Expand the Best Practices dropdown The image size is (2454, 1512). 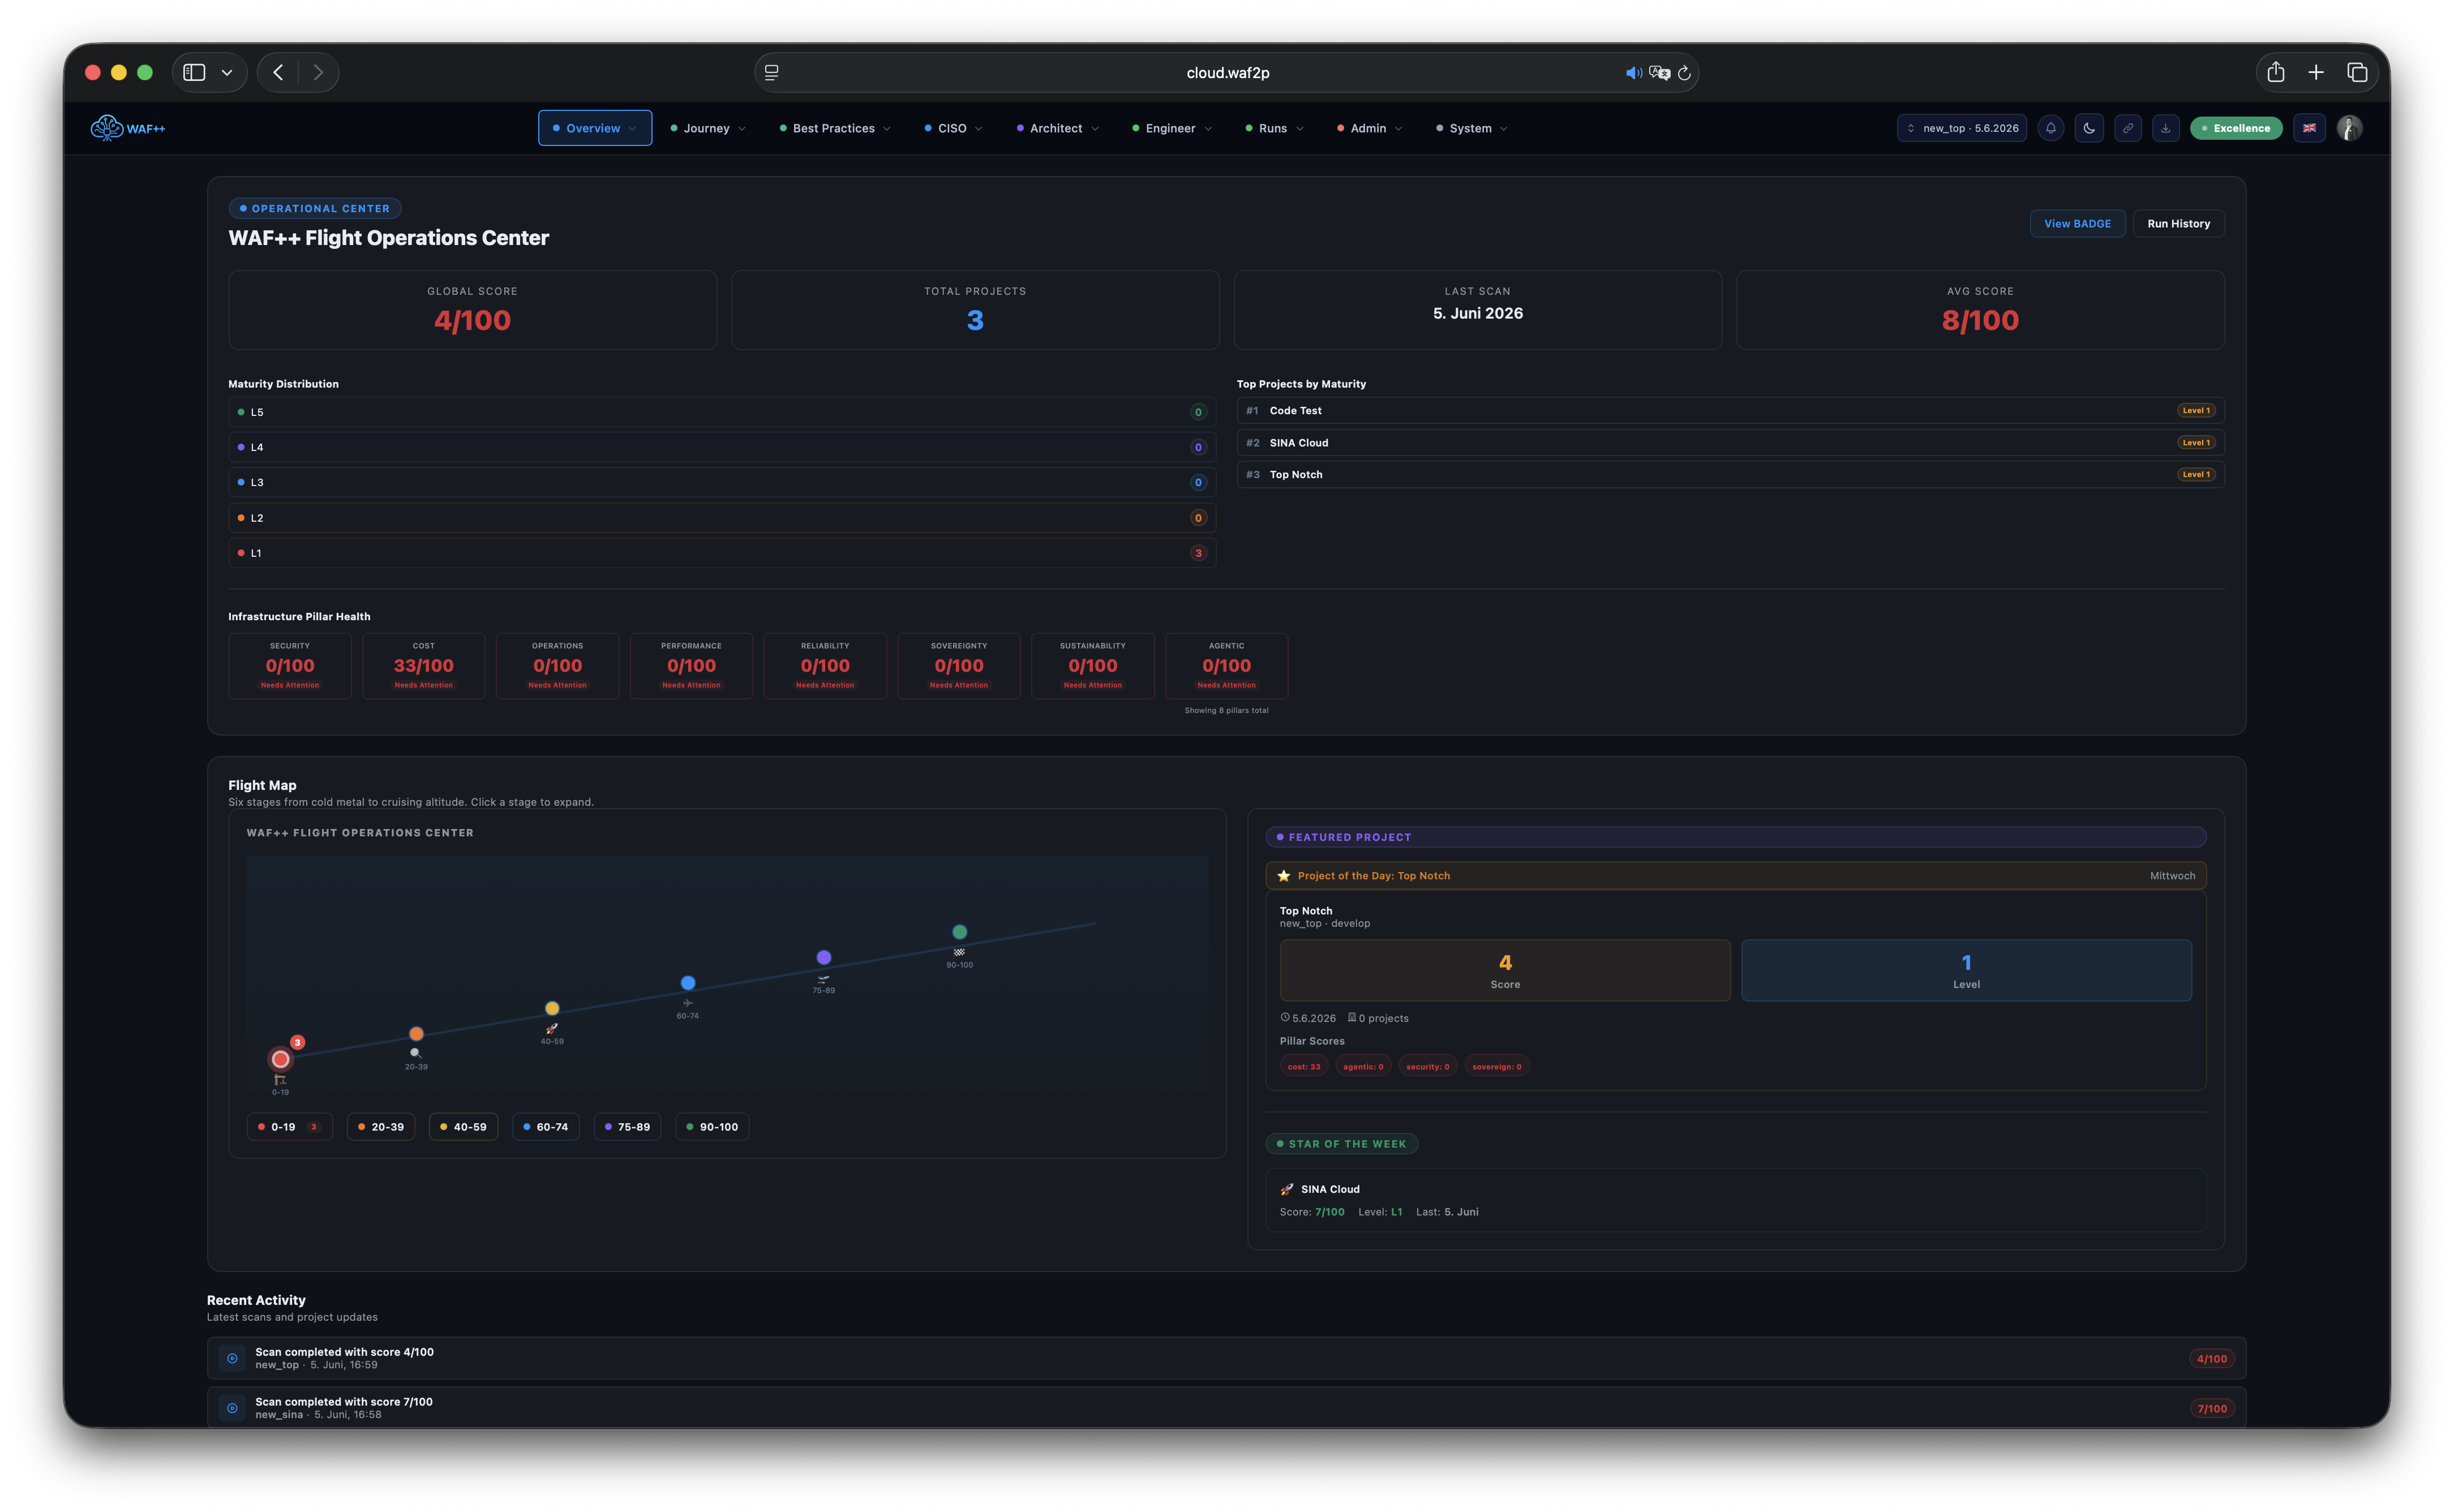click(x=835, y=128)
